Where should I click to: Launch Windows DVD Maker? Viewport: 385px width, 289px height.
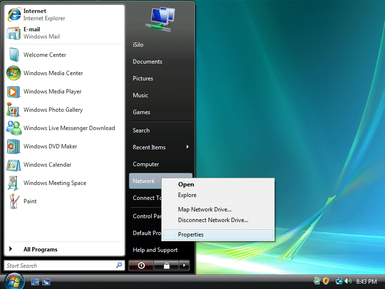pos(50,146)
